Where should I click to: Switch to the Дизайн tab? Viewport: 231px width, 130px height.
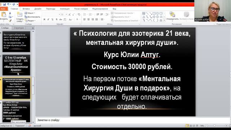(x=38, y=9)
